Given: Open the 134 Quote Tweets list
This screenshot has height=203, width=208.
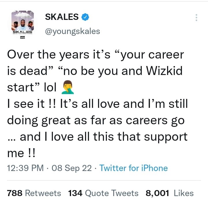Looking at the screenshot, I should pos(103,193).
